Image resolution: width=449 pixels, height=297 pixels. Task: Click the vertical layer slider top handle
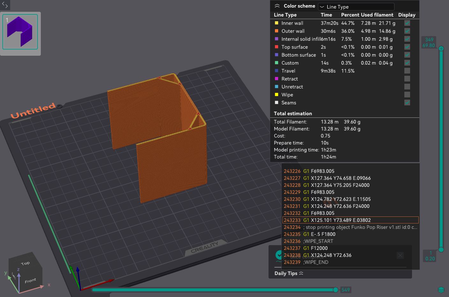pyautogui.click(x=441, y=49)
